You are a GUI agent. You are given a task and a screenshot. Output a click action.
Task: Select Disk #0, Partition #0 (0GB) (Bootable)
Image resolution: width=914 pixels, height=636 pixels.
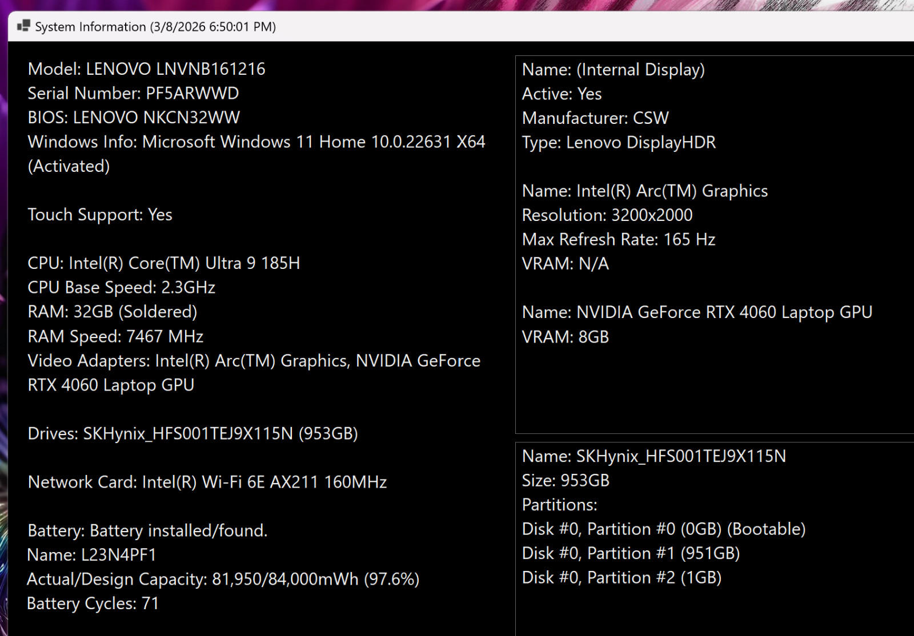click(664, 529)
